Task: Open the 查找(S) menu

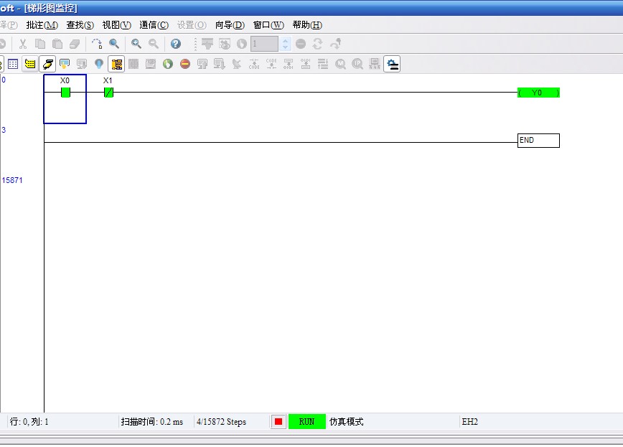Action: point(80,24)
